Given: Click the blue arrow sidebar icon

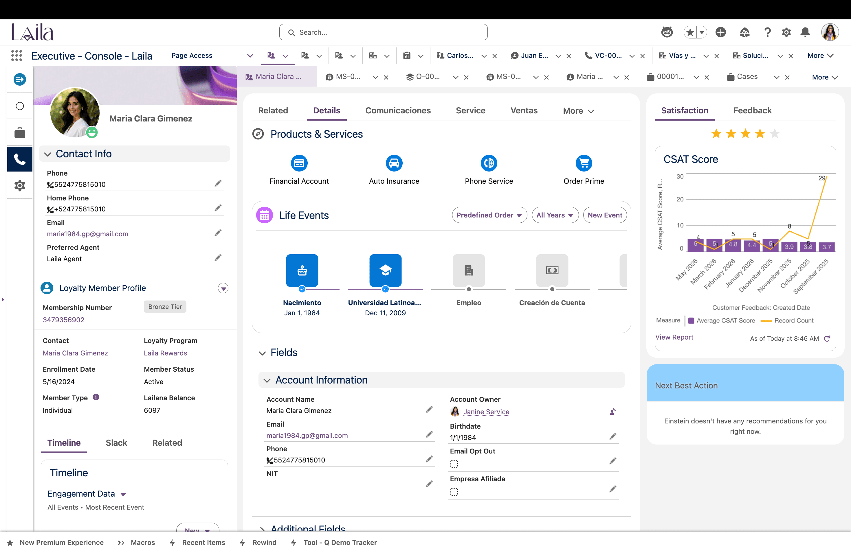Looking at the screenshot, I should pyautogui.click(x=20, y=79).
